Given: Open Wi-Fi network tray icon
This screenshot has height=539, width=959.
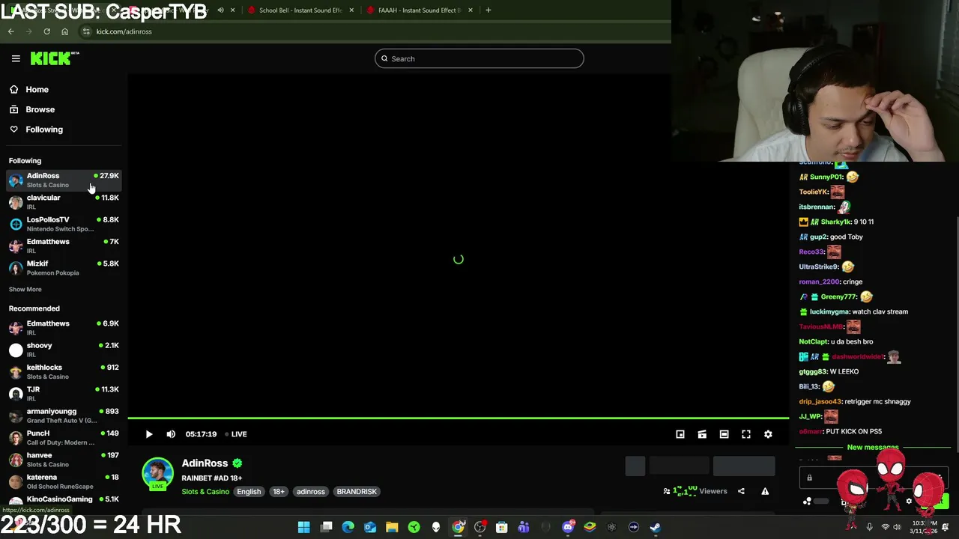Looking at the screenshot, I should click(x=885, y=527).
